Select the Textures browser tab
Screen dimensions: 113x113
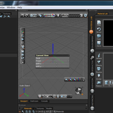(x=40, y=109)
